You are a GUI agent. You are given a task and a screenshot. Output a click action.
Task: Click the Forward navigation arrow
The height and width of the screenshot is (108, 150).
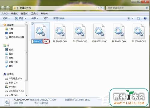(x=8, y=8)
